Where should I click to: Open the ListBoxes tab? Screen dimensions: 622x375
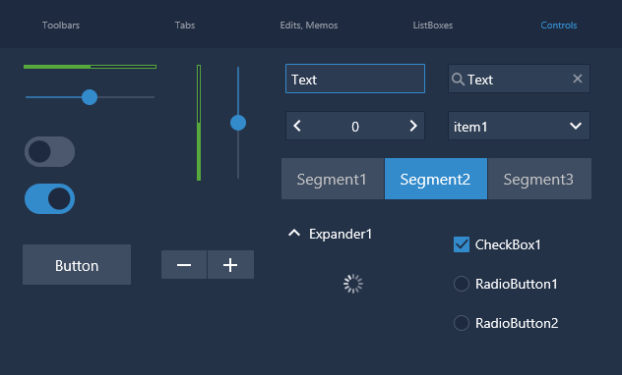[433, 25]
